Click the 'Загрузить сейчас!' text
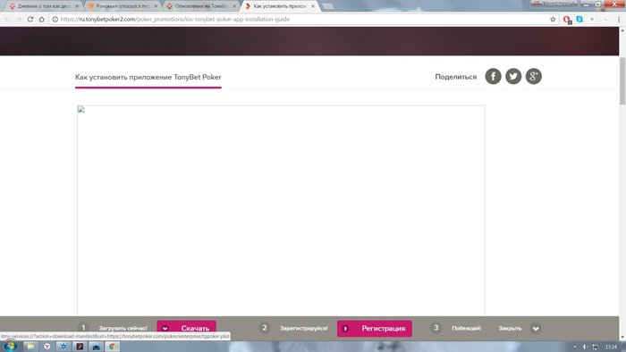This screenshot has height=352, width=626. [123, 329]
